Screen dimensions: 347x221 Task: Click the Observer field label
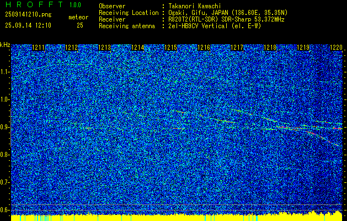(x=112, y=6)
